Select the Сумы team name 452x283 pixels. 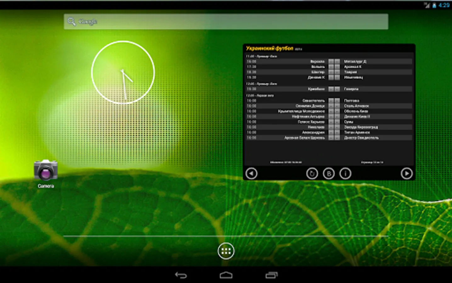[348, 122]
